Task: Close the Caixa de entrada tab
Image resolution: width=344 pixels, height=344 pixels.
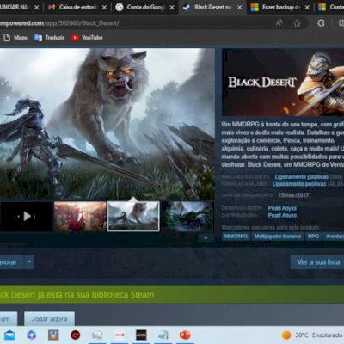Action: [x=104, y=8]
